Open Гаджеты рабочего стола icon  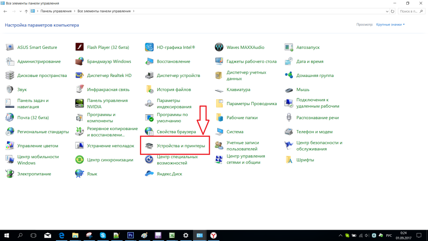(219, 62)
